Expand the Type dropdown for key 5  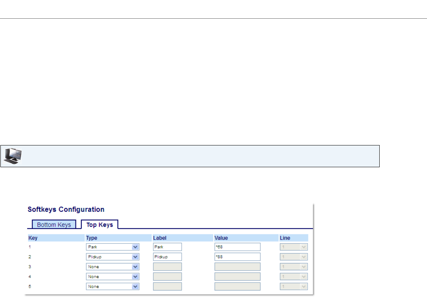coord(112,286)
